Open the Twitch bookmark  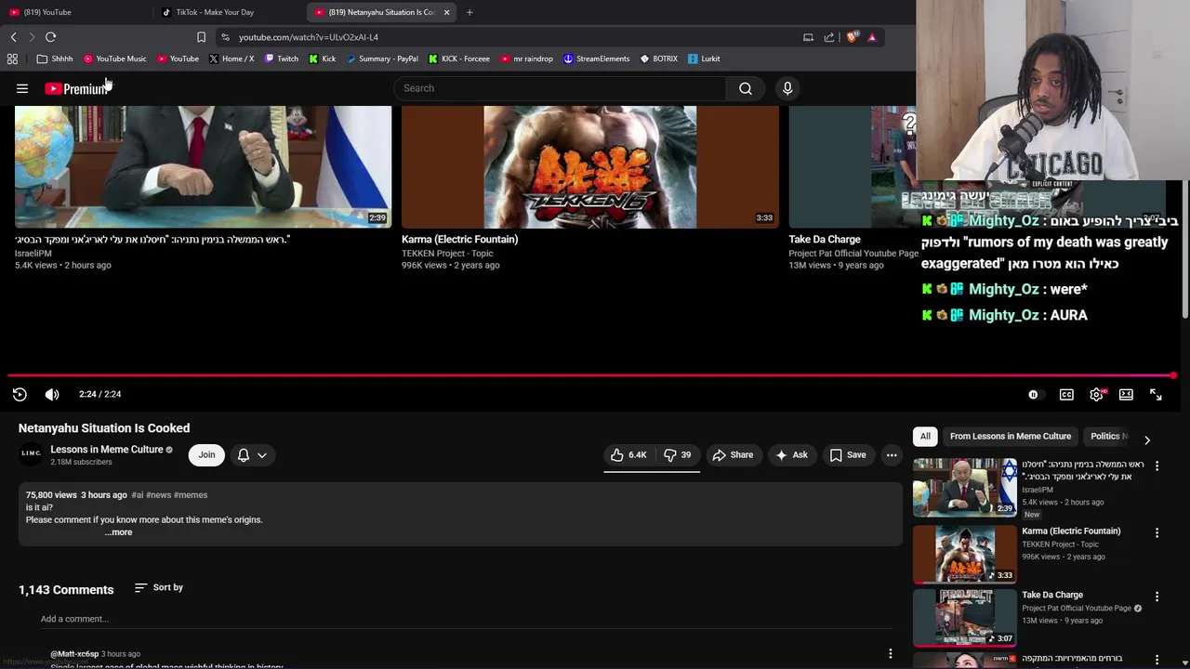pyautogui.click(x=282, y=59)
